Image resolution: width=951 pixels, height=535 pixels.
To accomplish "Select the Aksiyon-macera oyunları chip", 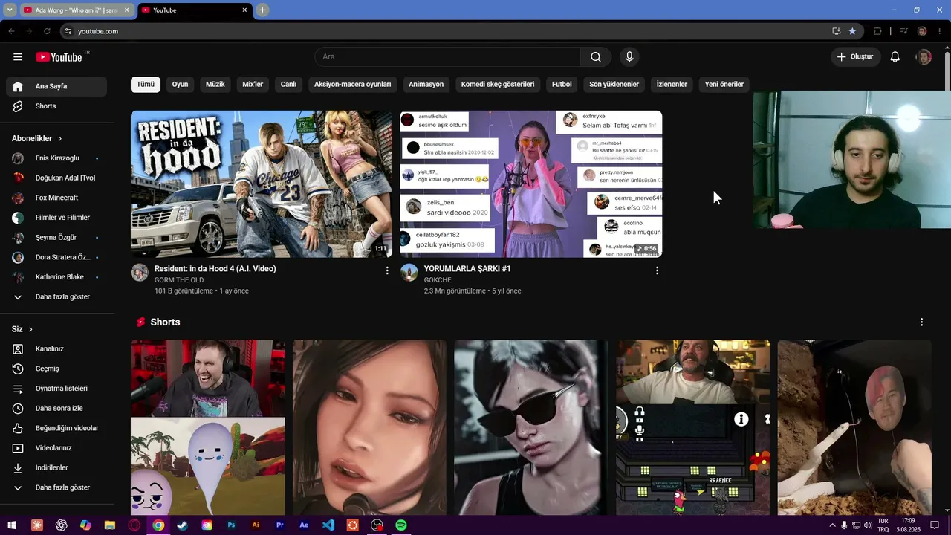I will click(x=352, y=85).
